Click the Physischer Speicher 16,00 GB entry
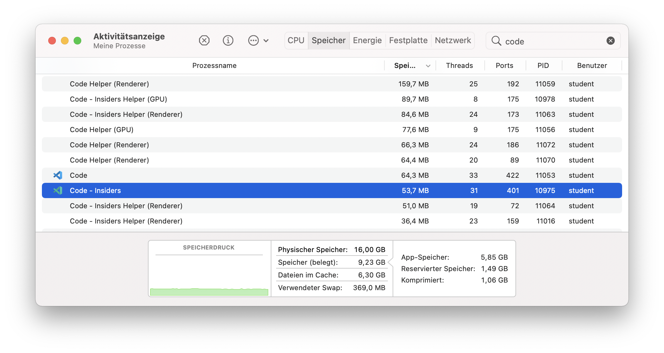The width and height of the screenshot is (664, 353). coord(332,250)
